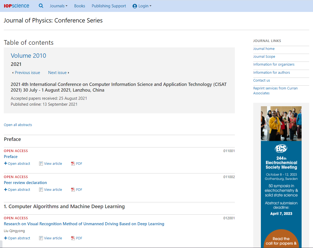Click the PDF icon for Liu Qingyong's article
The height and width of the screenshot is (248, 313).
pyautogui.click(x=73, y=238)
